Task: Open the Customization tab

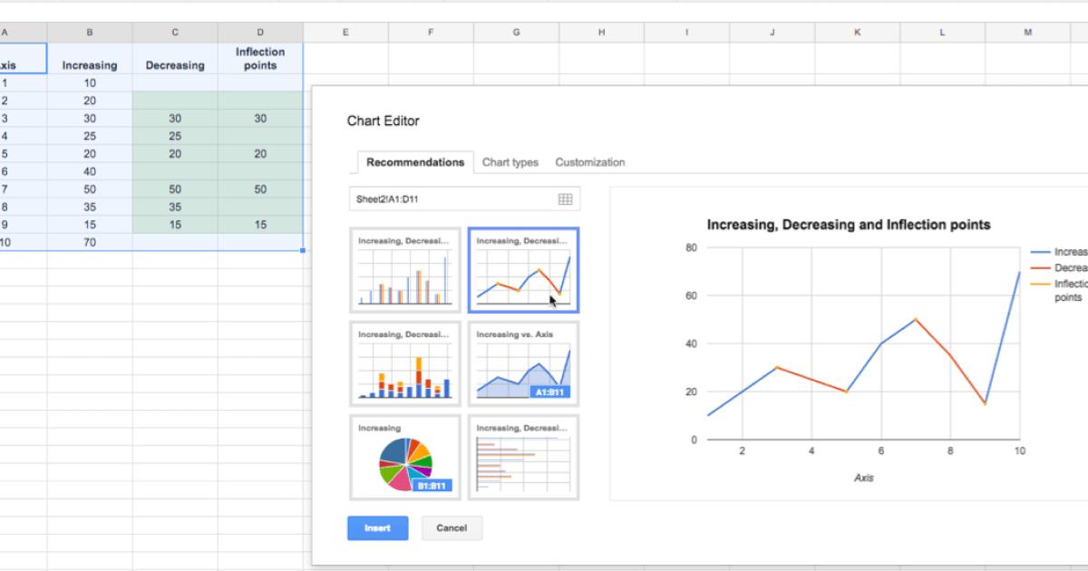Action: (x=590, y=162)
